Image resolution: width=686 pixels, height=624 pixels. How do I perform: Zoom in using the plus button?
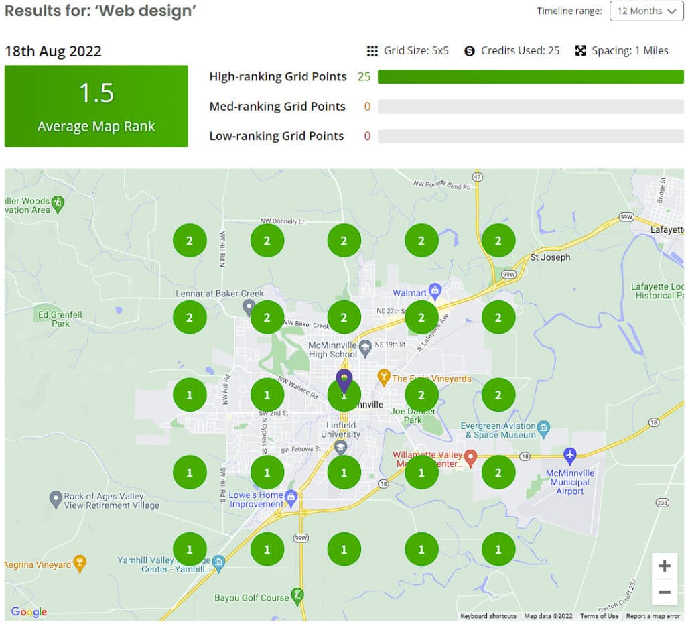pos(664,566)
